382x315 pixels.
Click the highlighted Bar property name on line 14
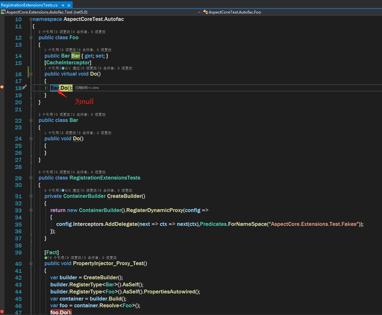(x=76, y=56)
